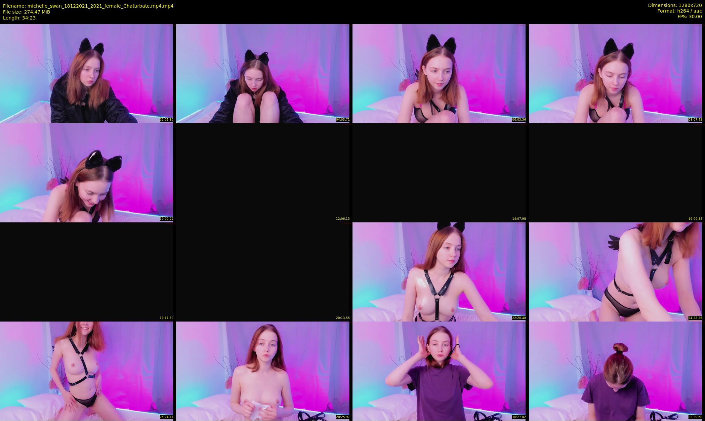Click the 24:22.26 timestamp label
Viewport: 705px width, 421px height.
tap(695, 318)
